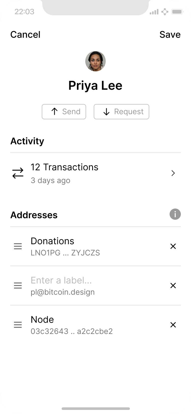Image resolution: width=191 pixels, height=414 pixels.
Task: Tap the cellular signal status icon
Action: 154,12
